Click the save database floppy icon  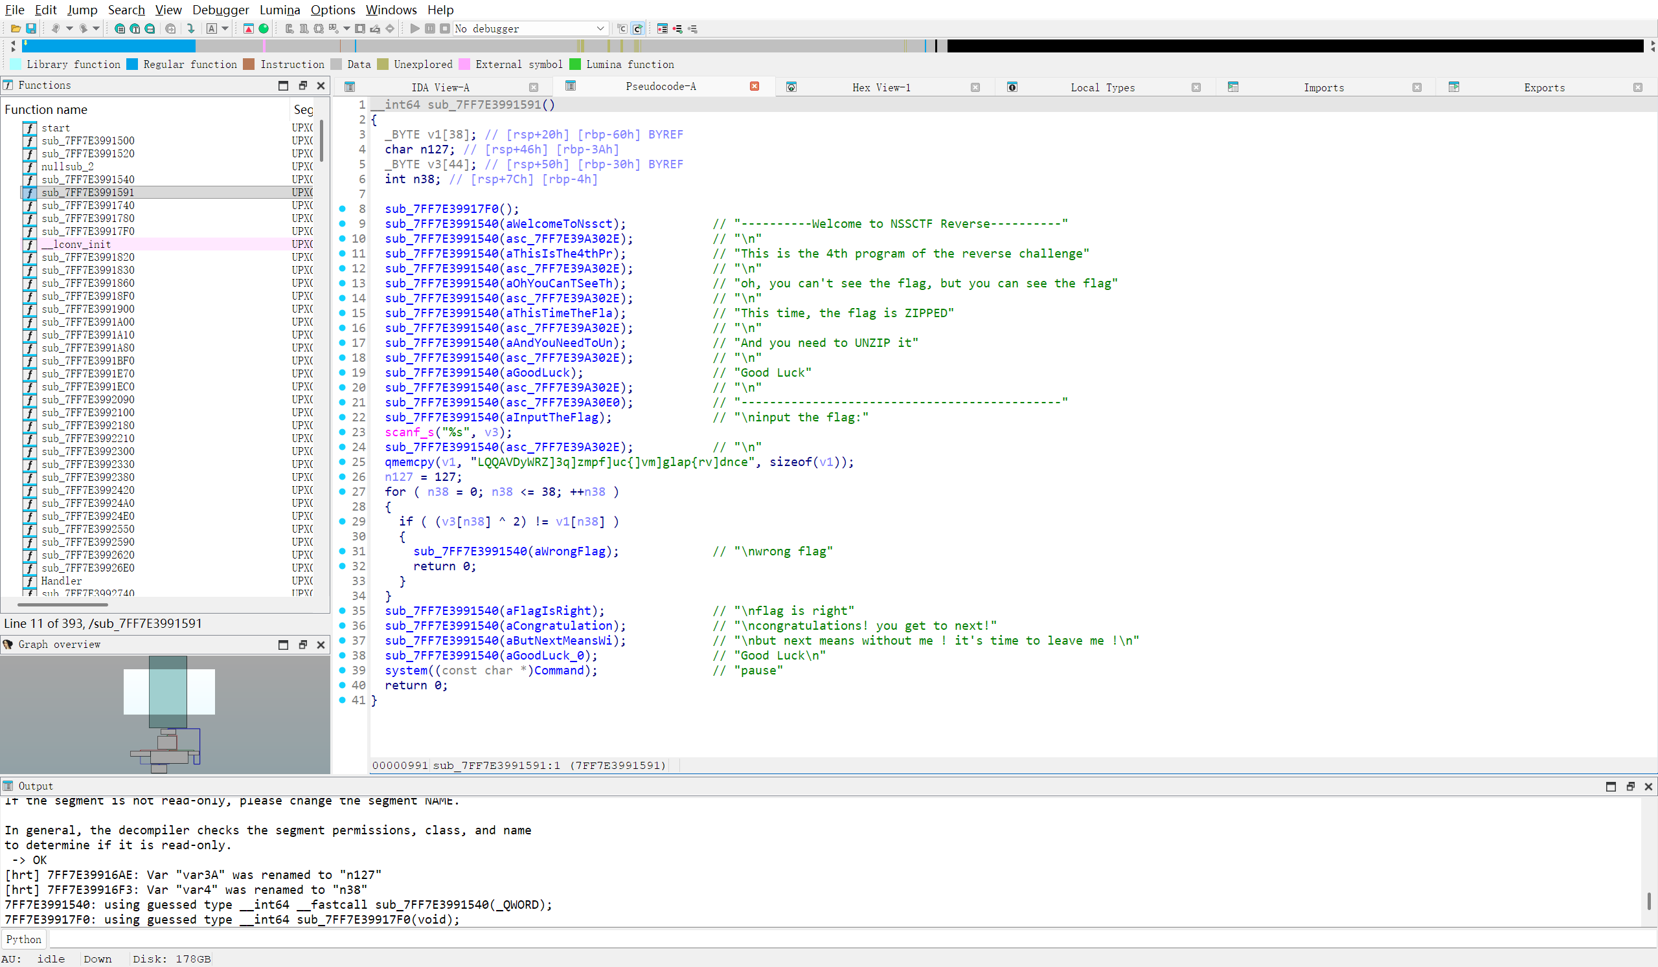tap(31, 28)
